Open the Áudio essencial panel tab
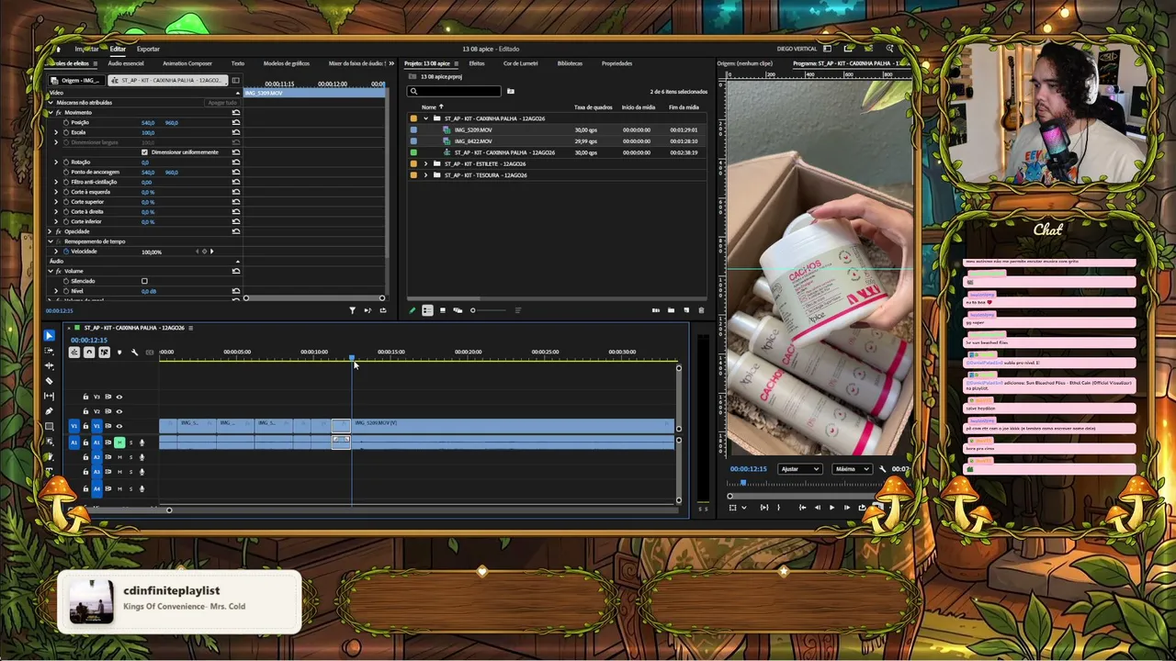The image size is (1176, 661). click(x=126, y=63)
